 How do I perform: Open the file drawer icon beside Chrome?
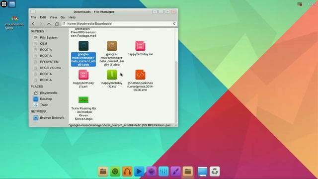pyautogui.click(x=103, y=172)
